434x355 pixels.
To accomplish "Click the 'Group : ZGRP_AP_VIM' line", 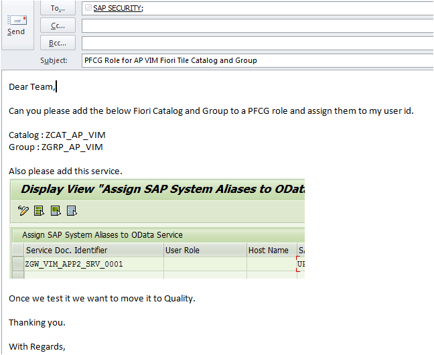I will coord(56,147).
